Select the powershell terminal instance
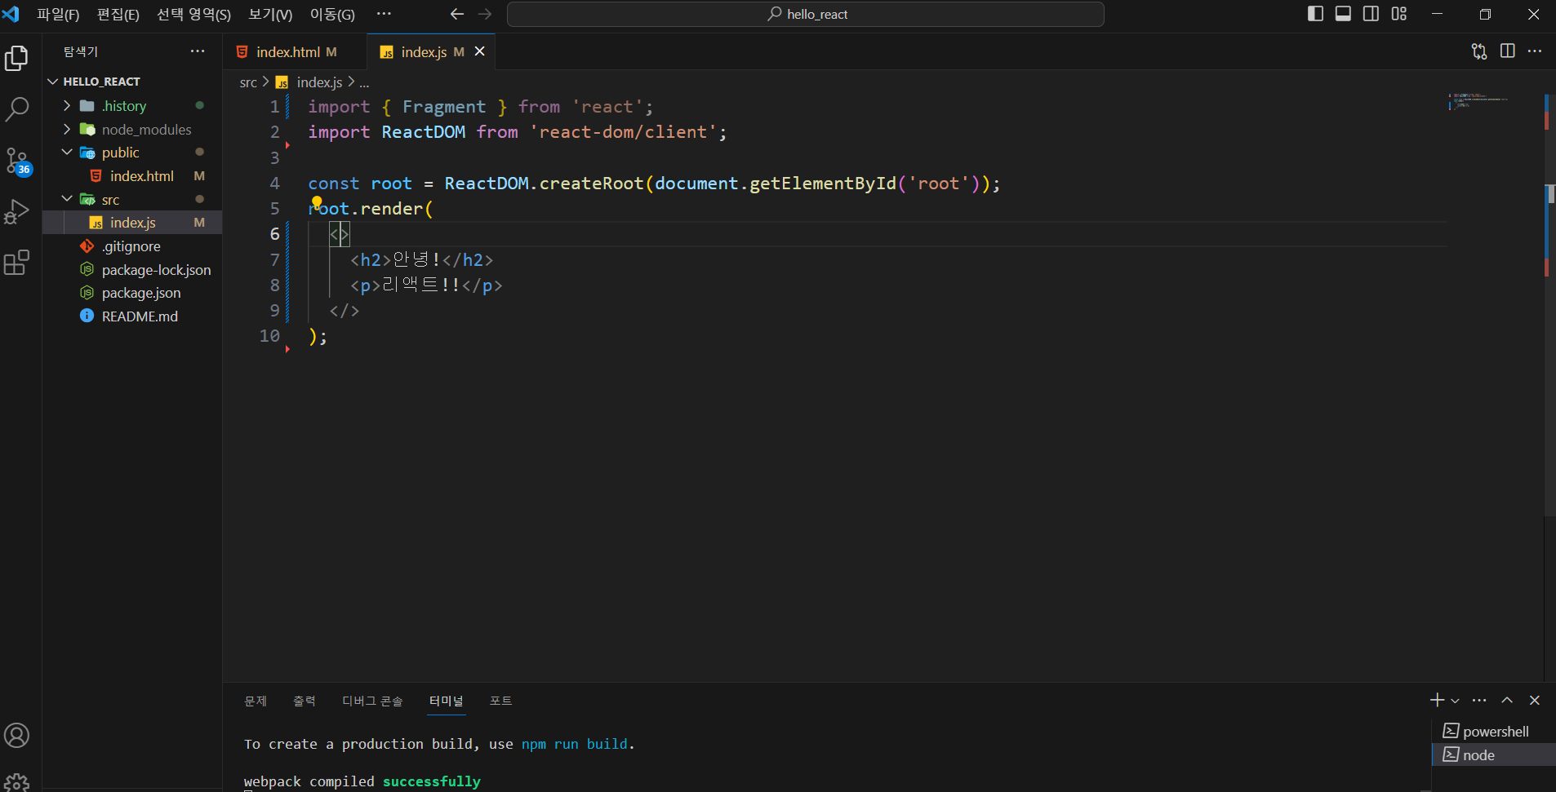Viewport: 1556px width, 792px height. [x=1494, y=732]
